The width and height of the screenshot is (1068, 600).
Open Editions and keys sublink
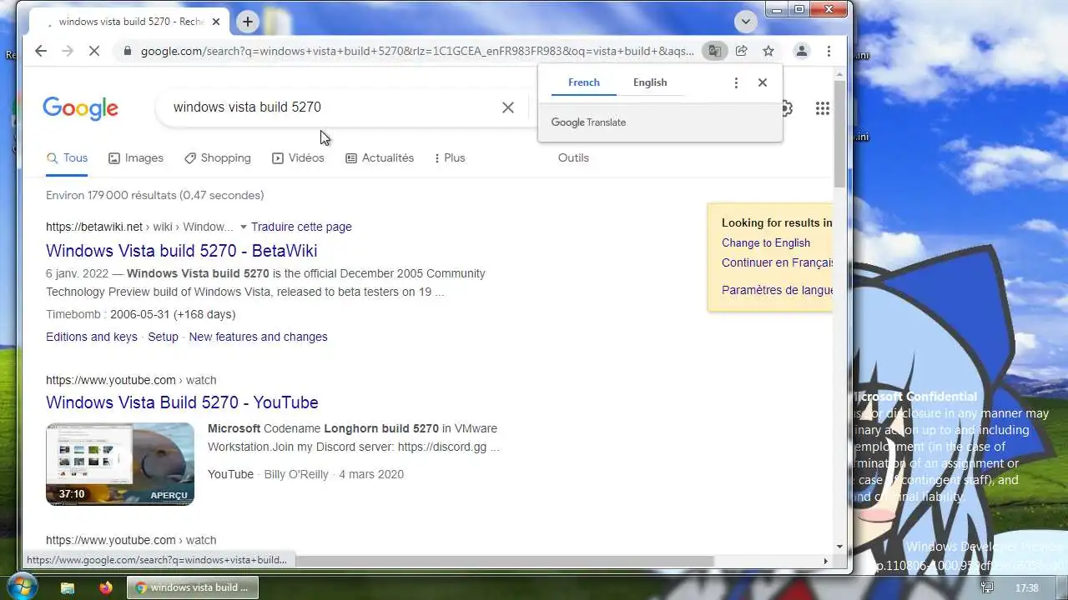coord(92,337)
